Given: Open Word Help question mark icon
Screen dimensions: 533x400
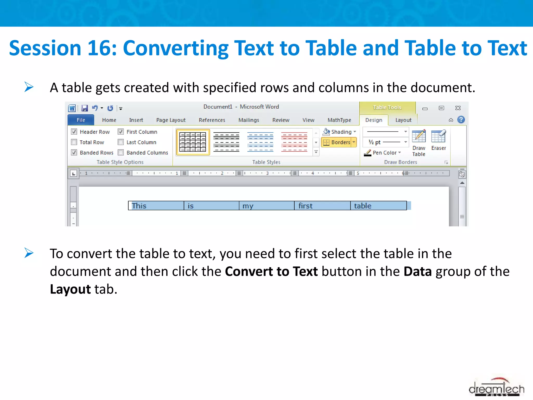Looking at the screenshot, I should click(x=461, y=120).
